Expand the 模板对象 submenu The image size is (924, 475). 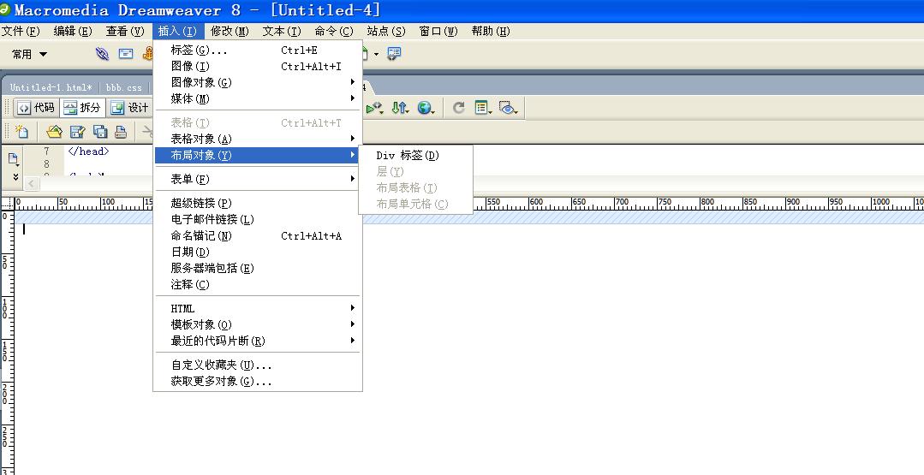[258, 324]
